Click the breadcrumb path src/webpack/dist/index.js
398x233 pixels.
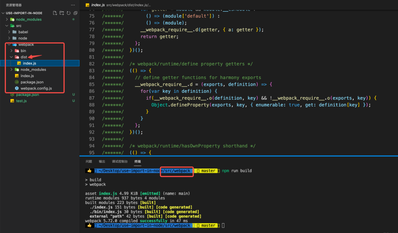pos(127,5)
